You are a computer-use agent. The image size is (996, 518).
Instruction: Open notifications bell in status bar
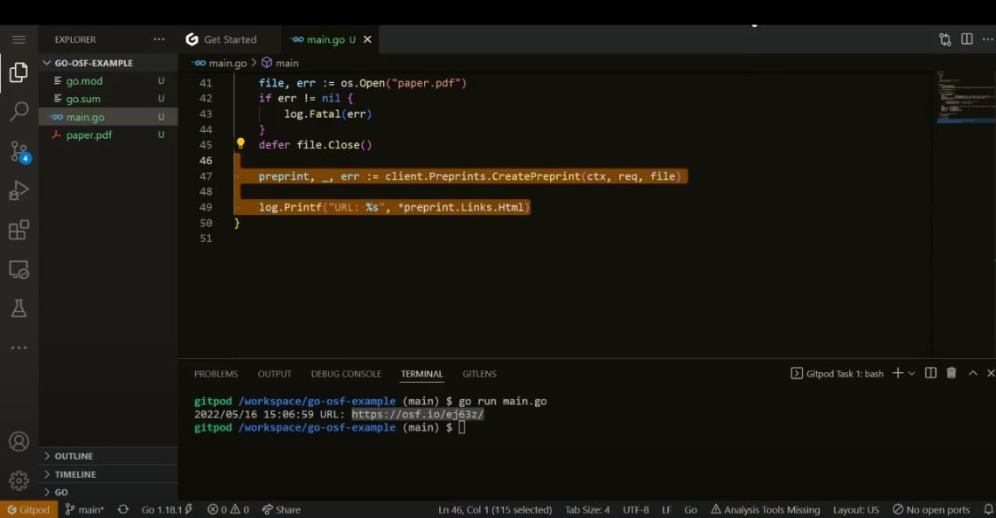point(988,510)
